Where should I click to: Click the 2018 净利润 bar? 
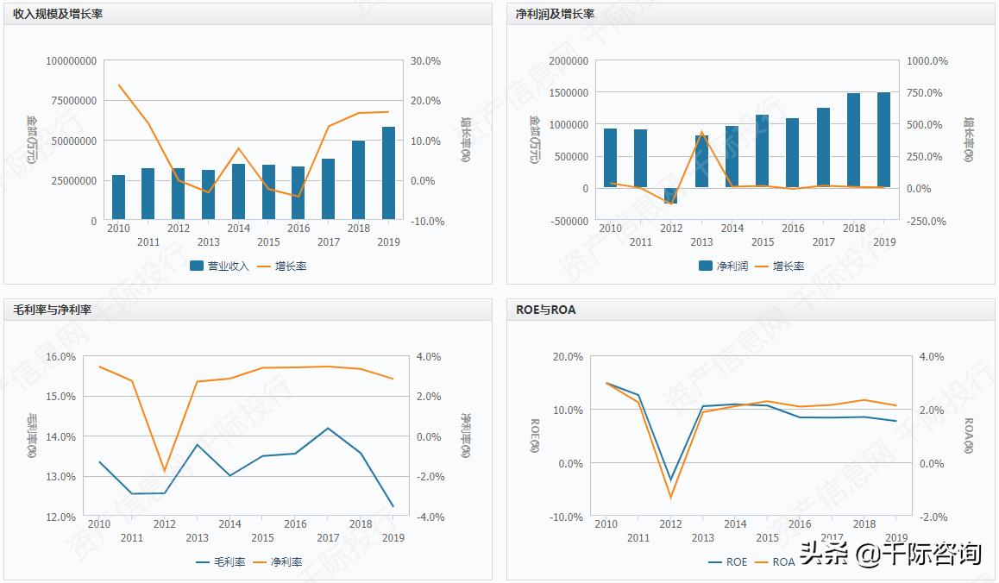(x=853, y=141)
